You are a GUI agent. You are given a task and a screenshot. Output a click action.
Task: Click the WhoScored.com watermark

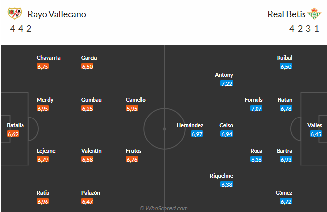163,208
